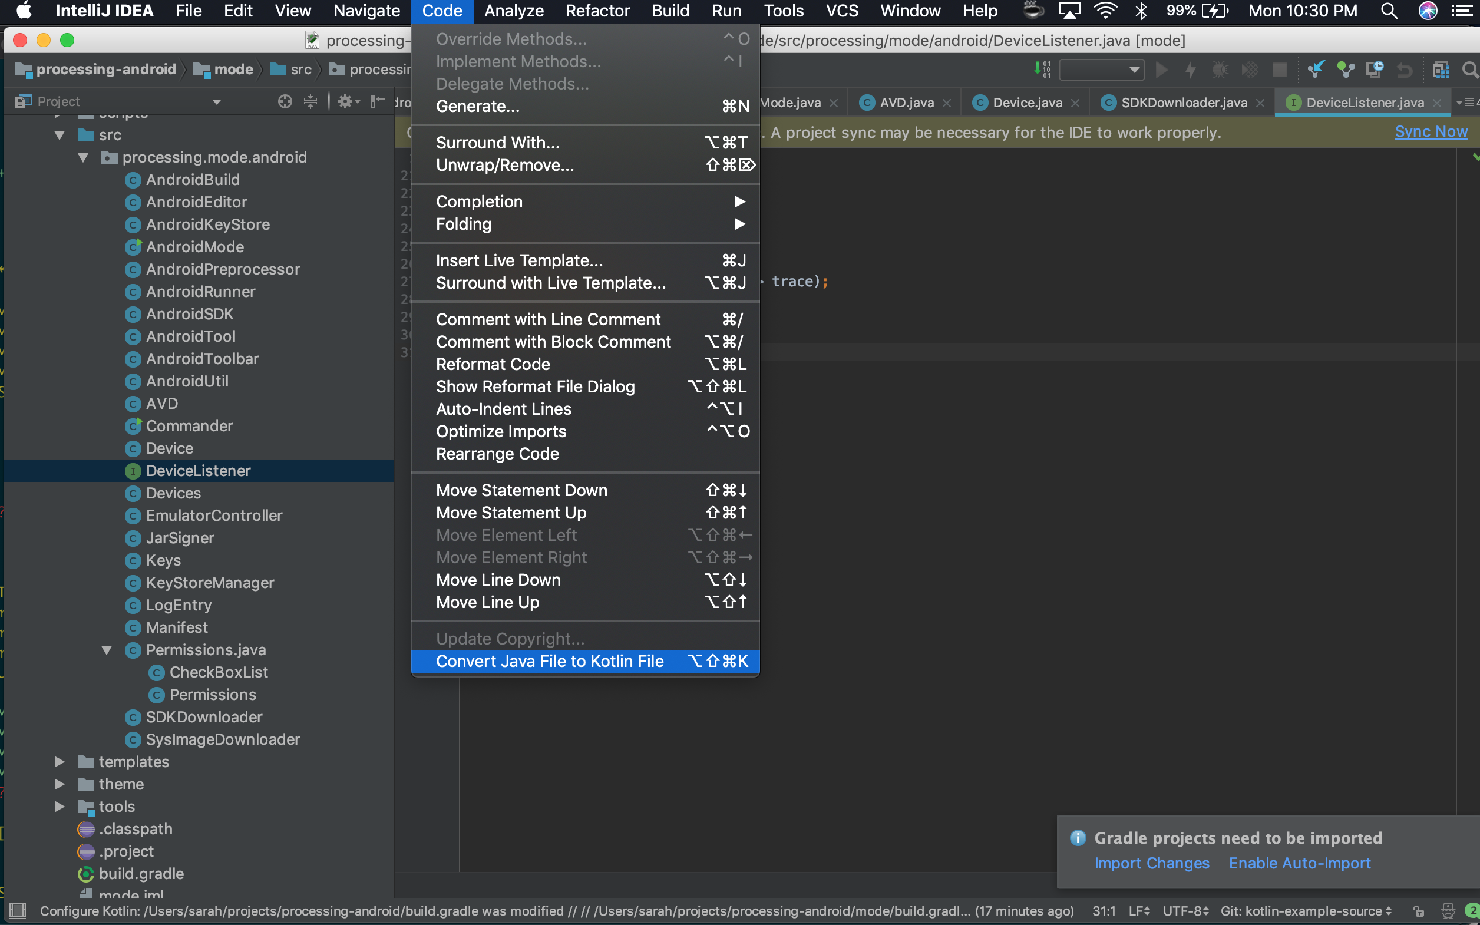Hide the Project tool window
The height and width of the screenshot is (925, 1480).
(378, 101)
